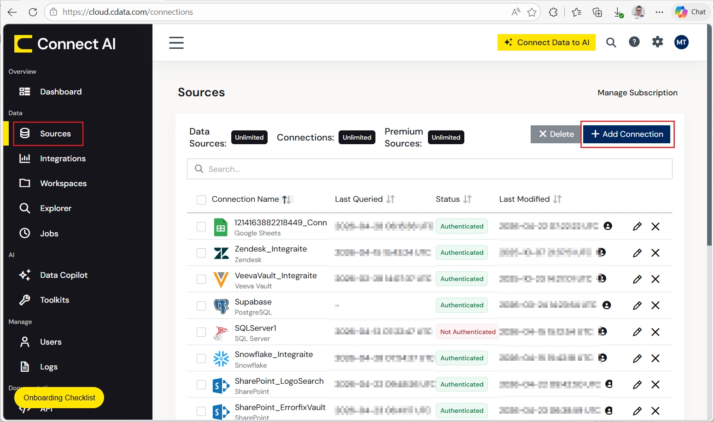Open the settings gear icon
Viewport: 714px width, 422px height.
[657, 42]
